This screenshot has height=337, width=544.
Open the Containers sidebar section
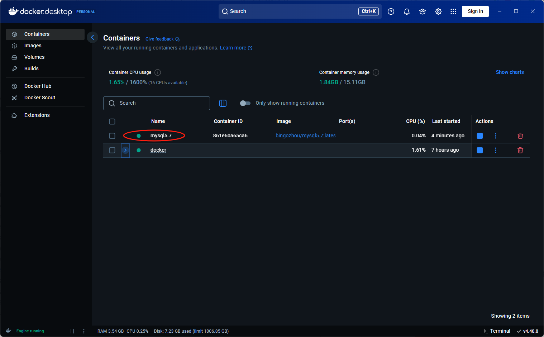click(45, 34)
